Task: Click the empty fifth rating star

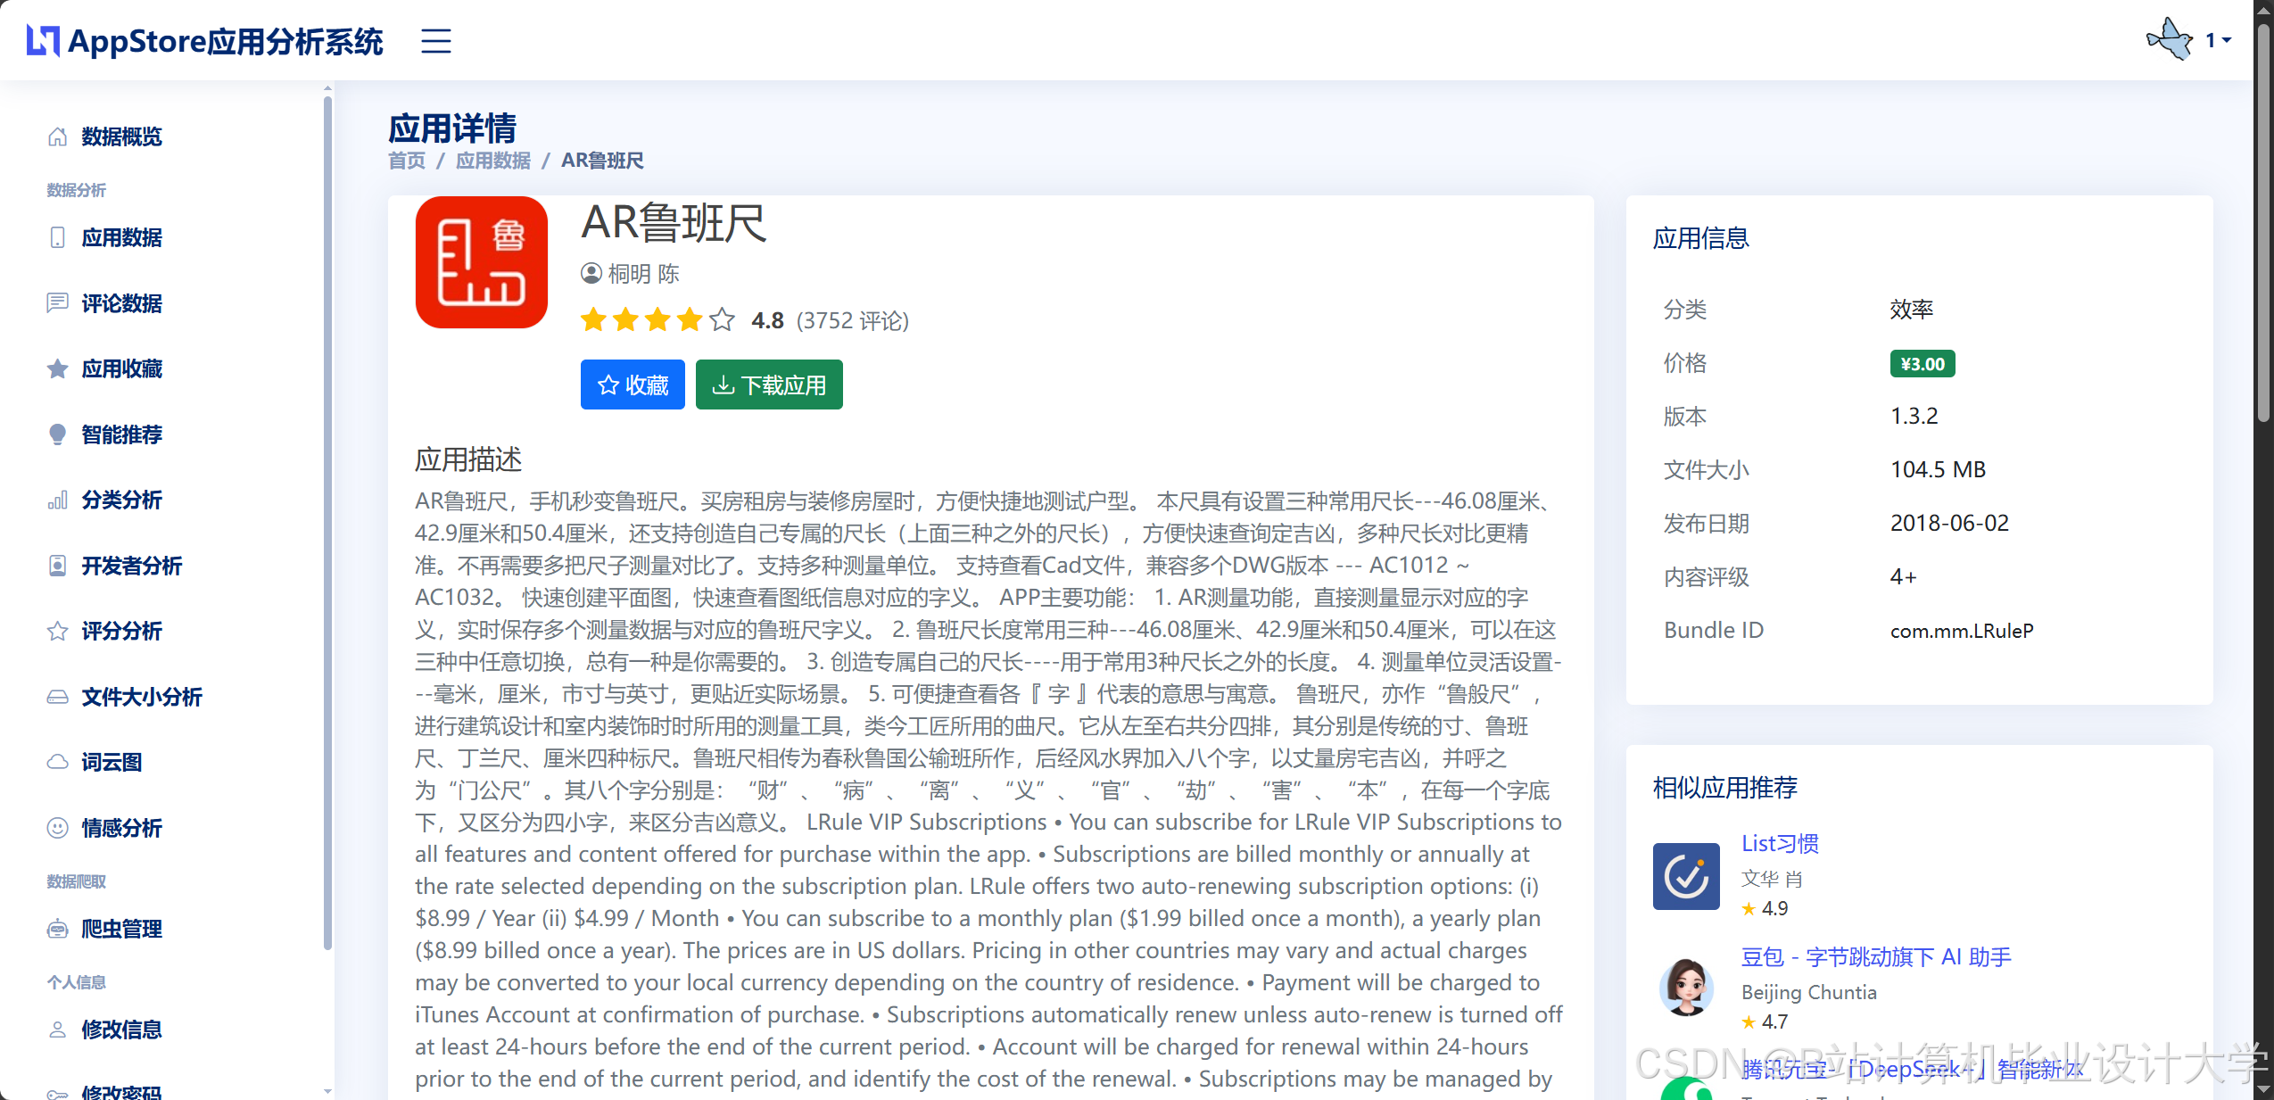Action: 722,319
